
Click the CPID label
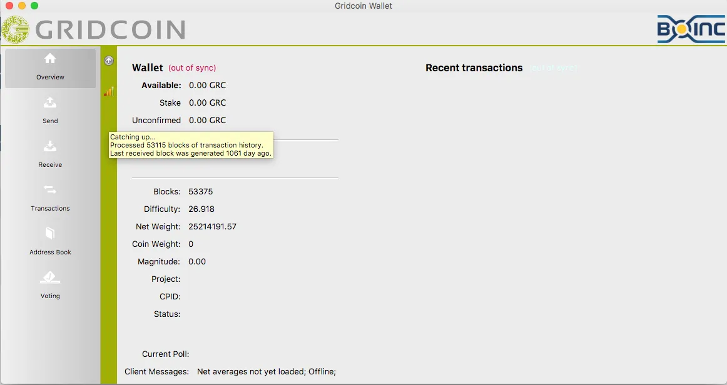170,296
